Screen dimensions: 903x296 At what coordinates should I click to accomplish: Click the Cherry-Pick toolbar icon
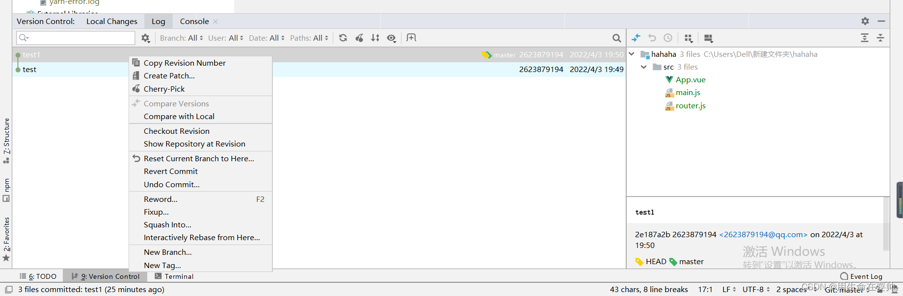point(359,38)
